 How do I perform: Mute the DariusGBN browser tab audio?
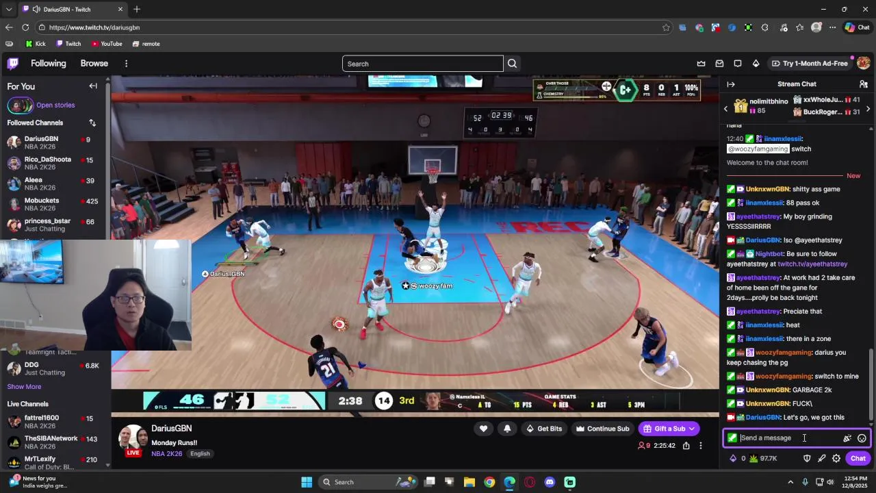click(x=36, y=10)
